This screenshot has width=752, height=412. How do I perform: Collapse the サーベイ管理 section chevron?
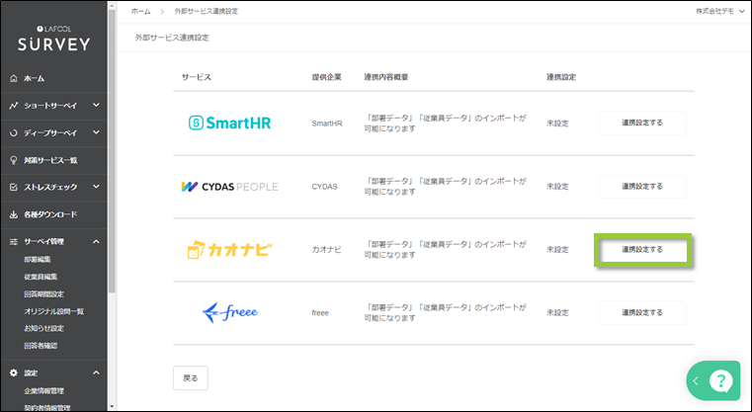click(x=96, y=241)
